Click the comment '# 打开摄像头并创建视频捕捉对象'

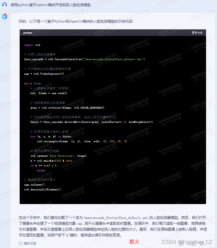tap(47, 69)
